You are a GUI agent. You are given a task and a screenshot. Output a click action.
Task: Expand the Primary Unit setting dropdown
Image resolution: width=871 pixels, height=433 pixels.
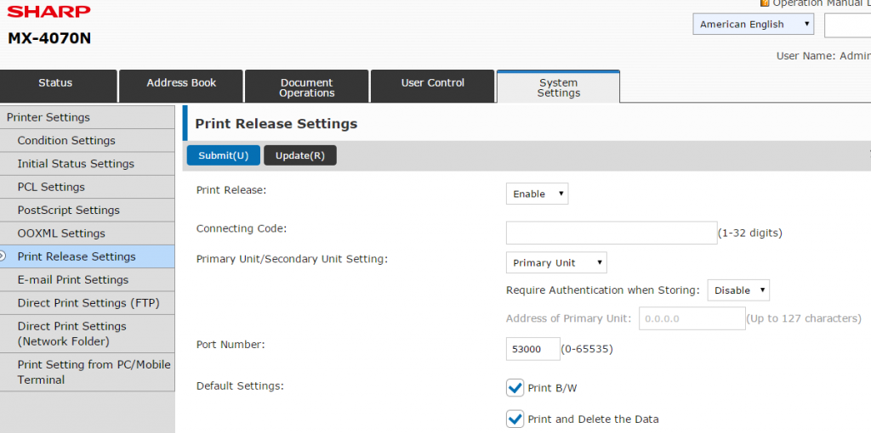[556, 263]
